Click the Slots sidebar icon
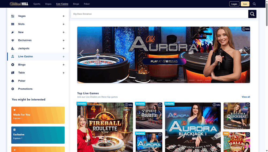The image size is (268, 152). pyautogui.click(x=13, y=24)
